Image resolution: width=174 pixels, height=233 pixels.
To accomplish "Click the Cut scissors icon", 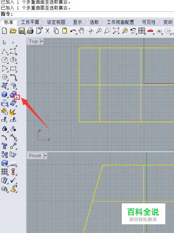I will click(x=47, y=31).
